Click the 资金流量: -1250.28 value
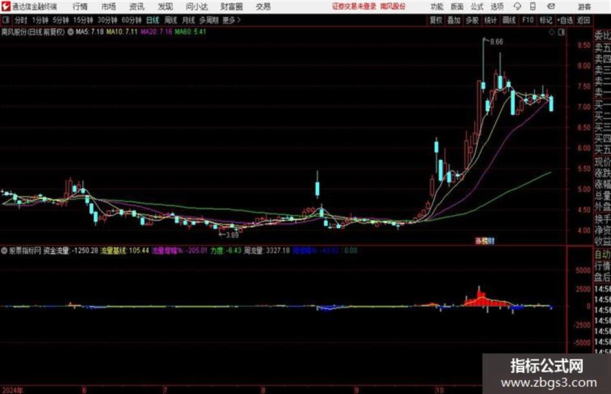This screenshot has width=611, height=394. tap(70, 250)
